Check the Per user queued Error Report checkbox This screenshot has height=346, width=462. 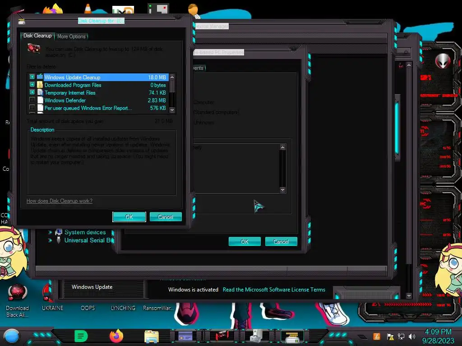click(32, 108)
